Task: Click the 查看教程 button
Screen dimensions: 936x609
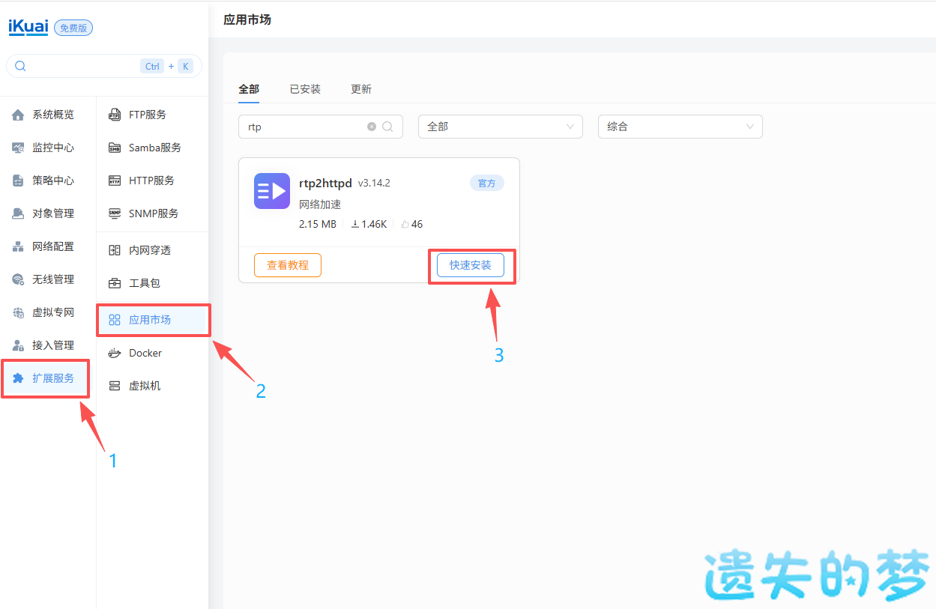Action: pyautogui.click(x=288, y=265)
